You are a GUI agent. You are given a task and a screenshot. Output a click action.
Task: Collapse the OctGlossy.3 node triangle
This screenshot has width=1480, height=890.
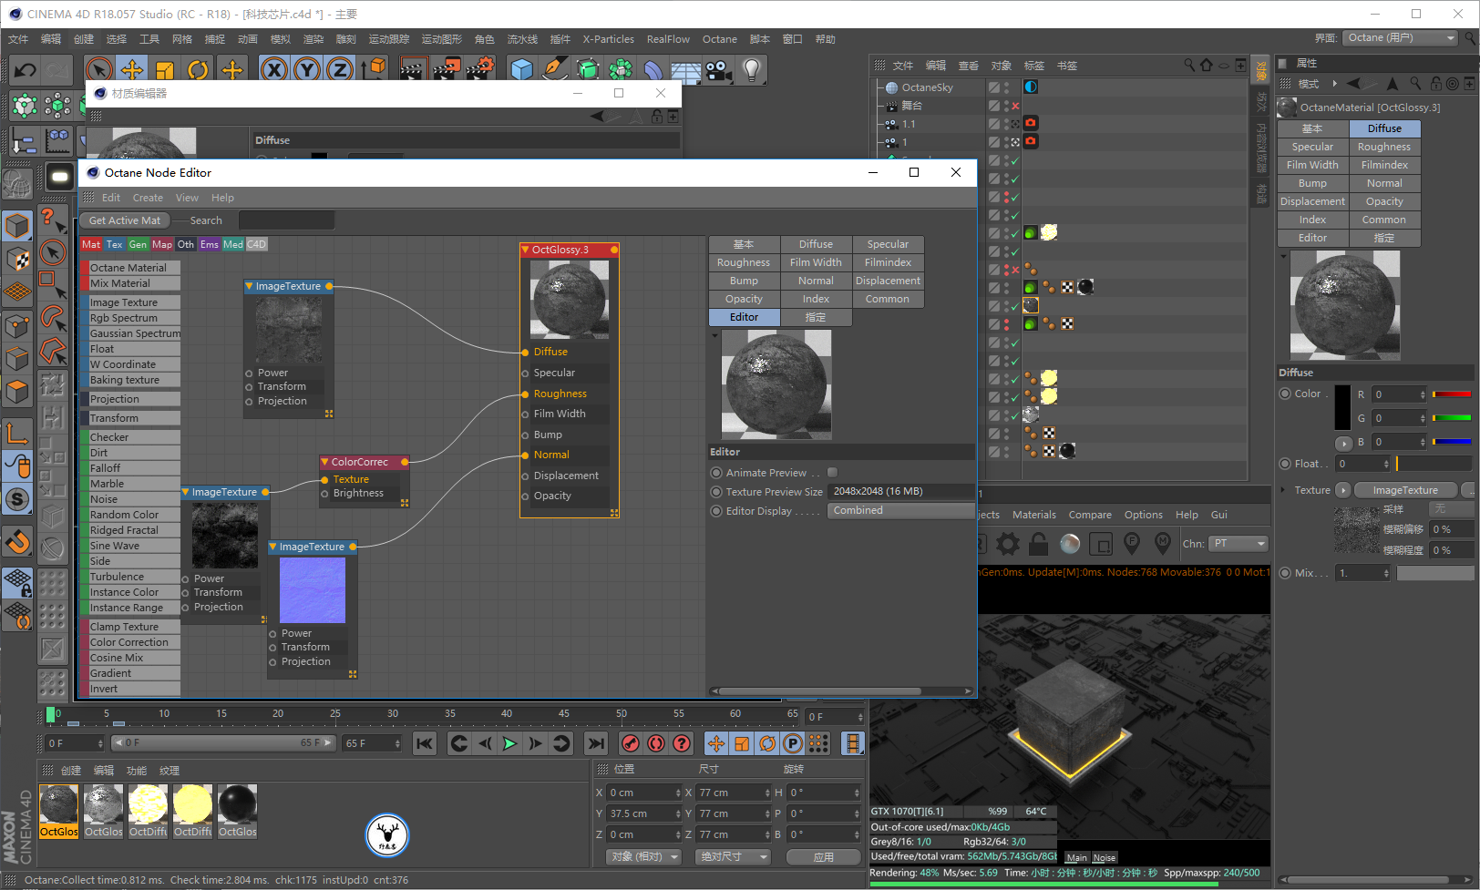pyautogui.click(x=525, y=250)
